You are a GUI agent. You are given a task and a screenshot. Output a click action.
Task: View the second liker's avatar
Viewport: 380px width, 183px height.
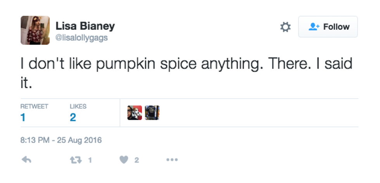(152, 113)
